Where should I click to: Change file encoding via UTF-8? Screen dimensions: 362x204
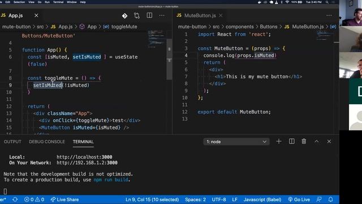(x=219, y=199)
